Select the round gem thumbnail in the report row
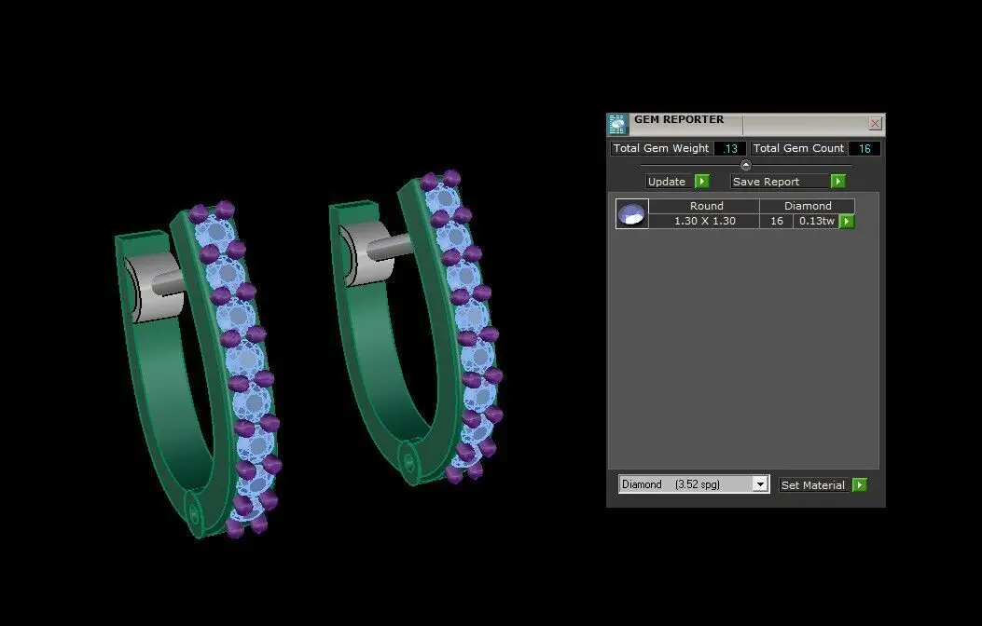Image resolution: width=982 pixels, height=626 pixels. click(632, 214)
